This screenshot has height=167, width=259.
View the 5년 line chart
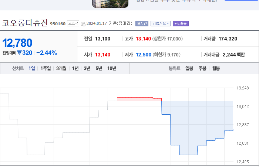click(x=99, y=68)
